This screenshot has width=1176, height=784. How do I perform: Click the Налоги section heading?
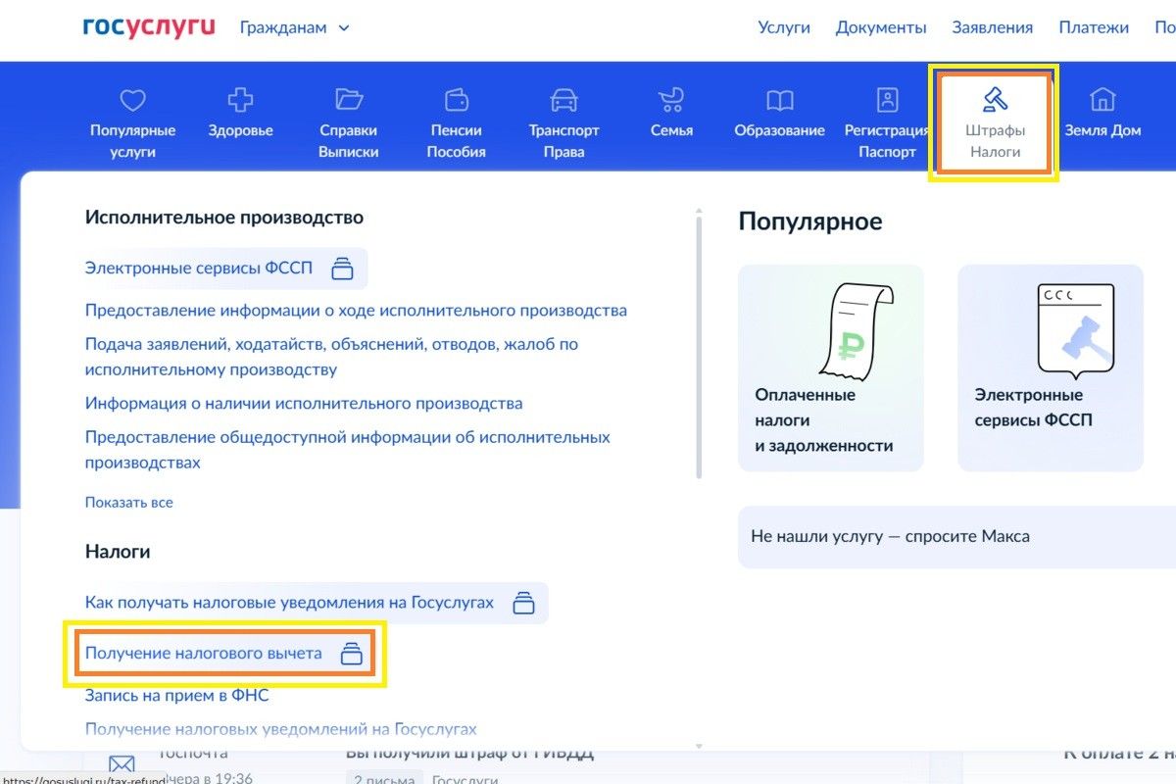click(118, 552)
